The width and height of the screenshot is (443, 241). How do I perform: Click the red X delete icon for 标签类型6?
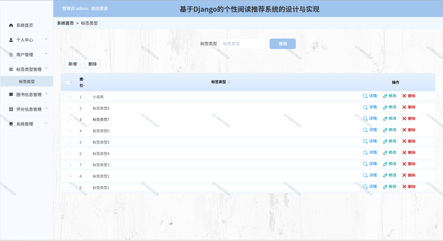404,130
